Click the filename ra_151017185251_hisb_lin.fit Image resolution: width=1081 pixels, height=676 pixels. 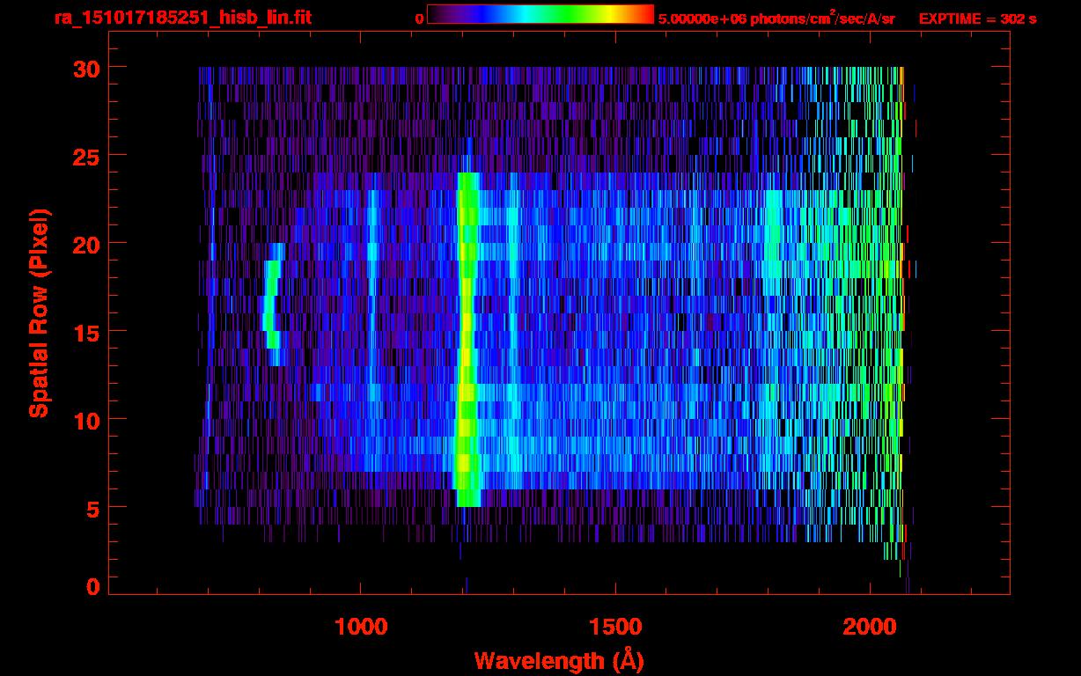(182, 18)
